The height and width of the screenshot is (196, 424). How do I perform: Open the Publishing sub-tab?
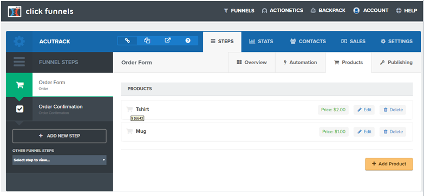tap(396, 63)
